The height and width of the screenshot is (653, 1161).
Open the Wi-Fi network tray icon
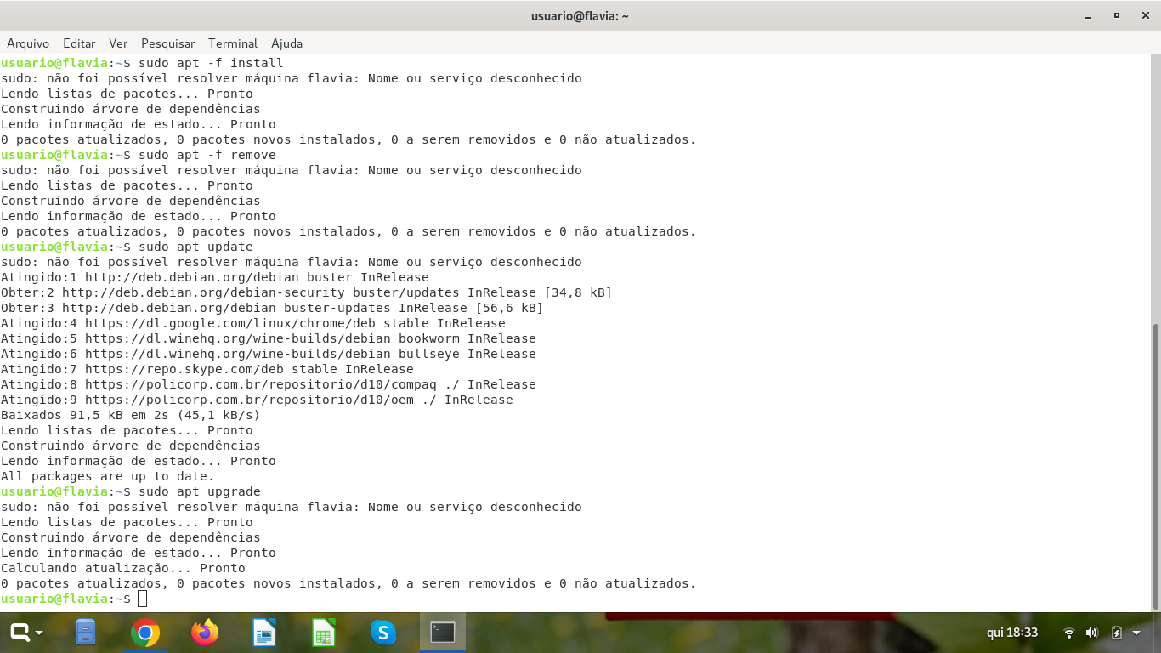[1069, 633]
